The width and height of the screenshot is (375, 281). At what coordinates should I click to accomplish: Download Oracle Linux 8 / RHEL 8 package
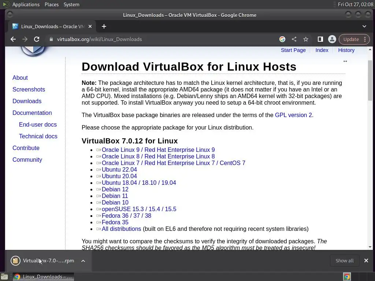158,156
